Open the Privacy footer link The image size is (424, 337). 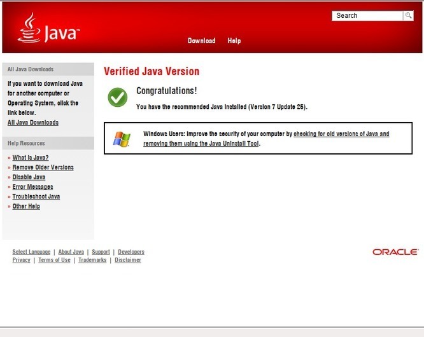point(22,260)
